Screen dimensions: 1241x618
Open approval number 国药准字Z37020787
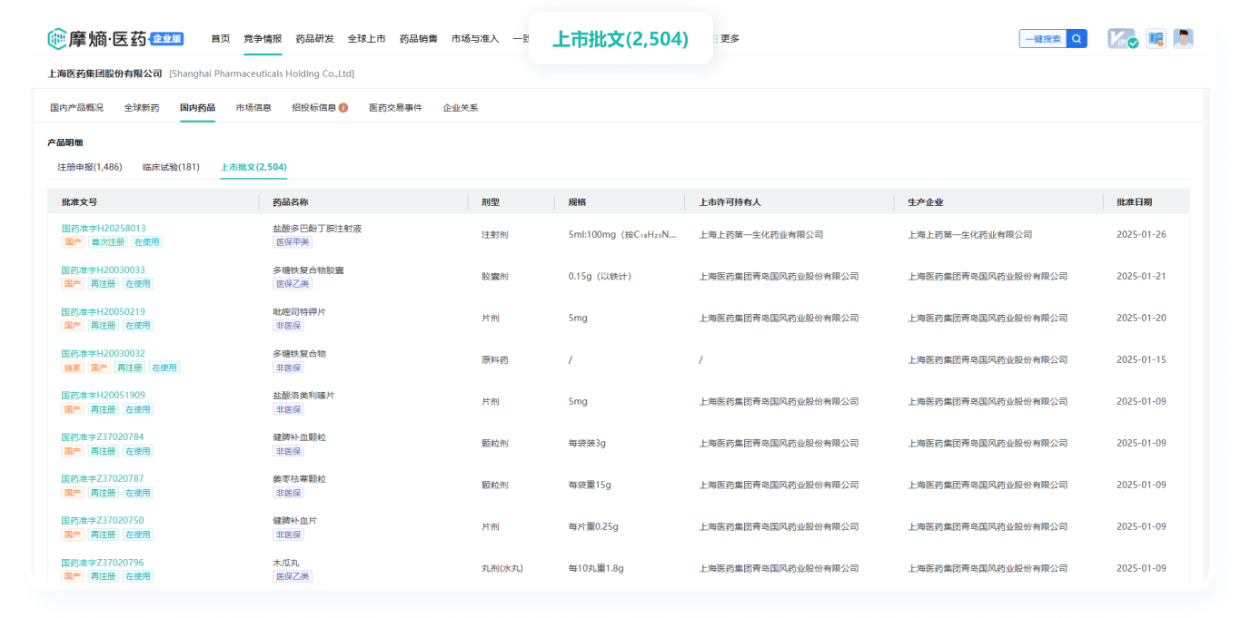[103, 479]
